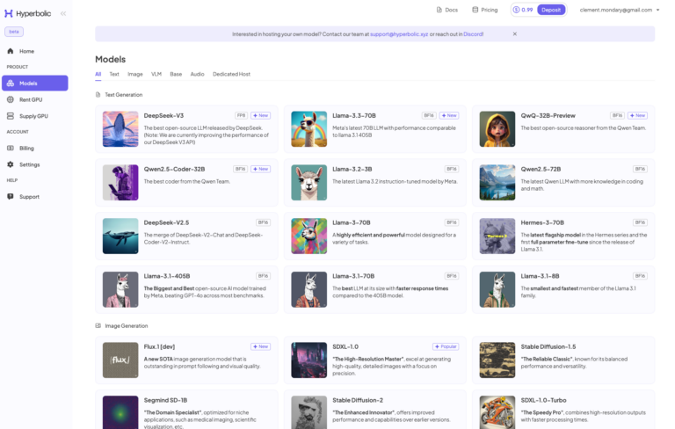Screen dimensions: 675x429
Task: Click the Popular badge on SDXL-1.0
Action: [446, 346]
